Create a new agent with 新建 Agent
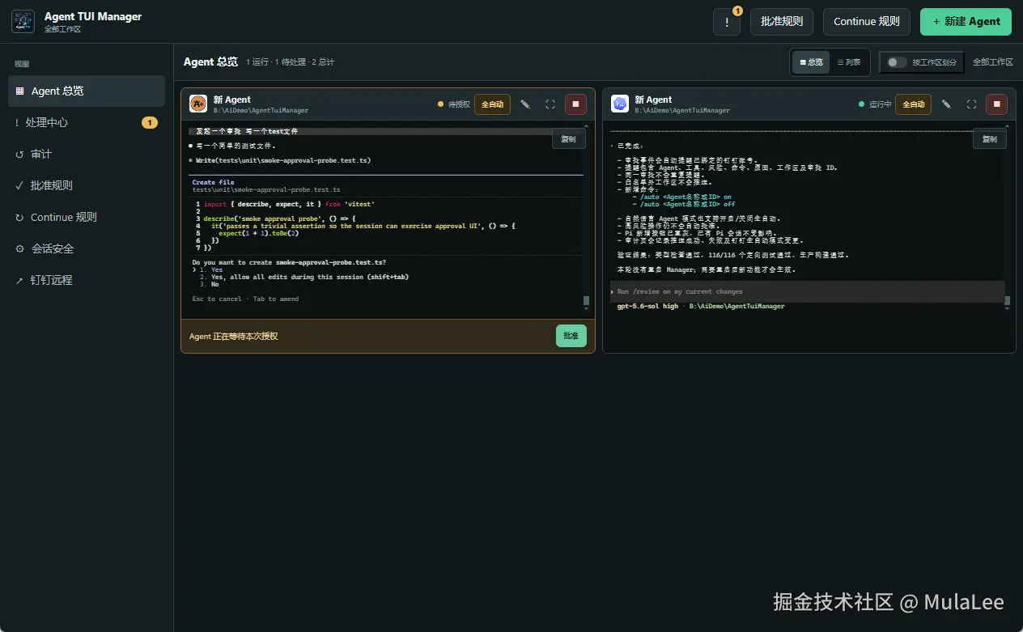 (966, 22)
